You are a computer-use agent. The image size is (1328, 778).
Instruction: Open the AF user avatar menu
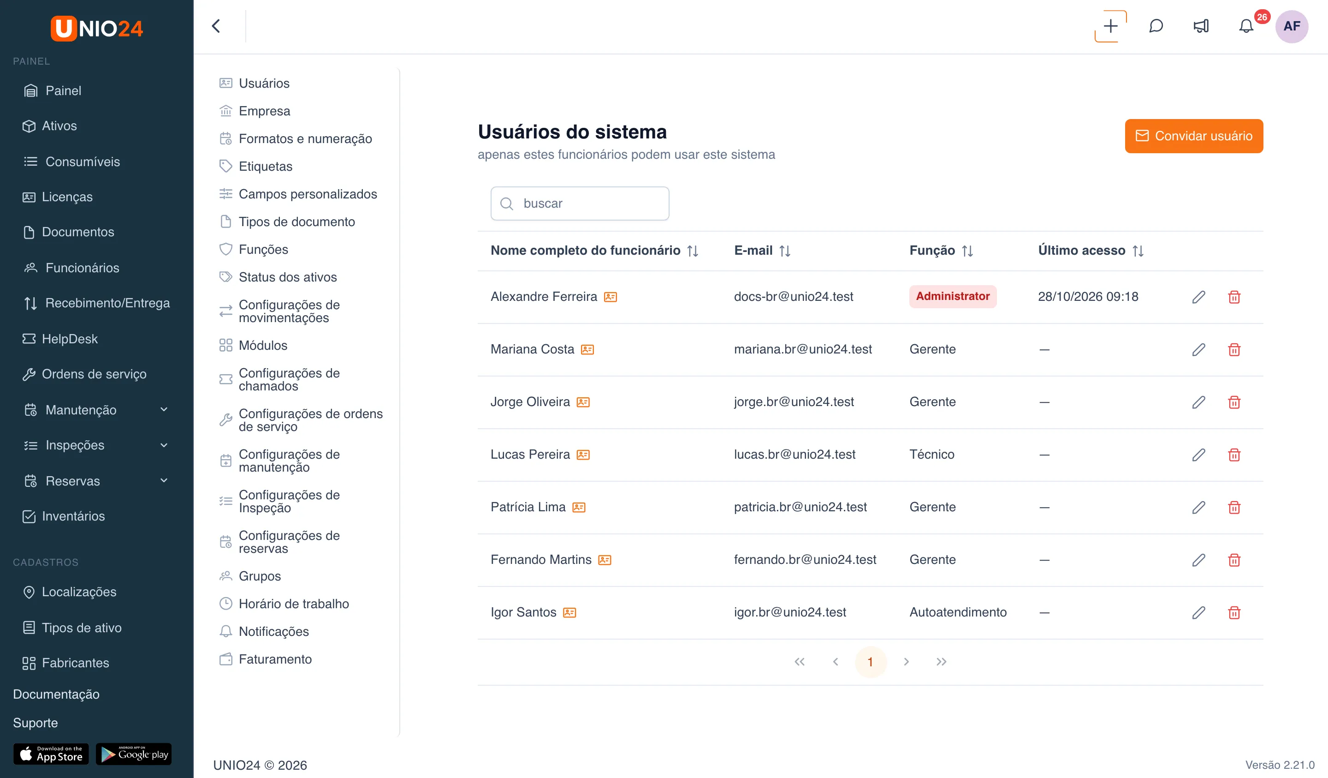(x=1291, y=26)
